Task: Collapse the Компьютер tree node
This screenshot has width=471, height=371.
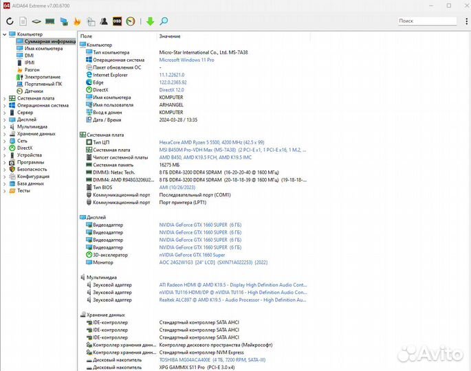Action: pyautogui.click(x=4, y=34)
